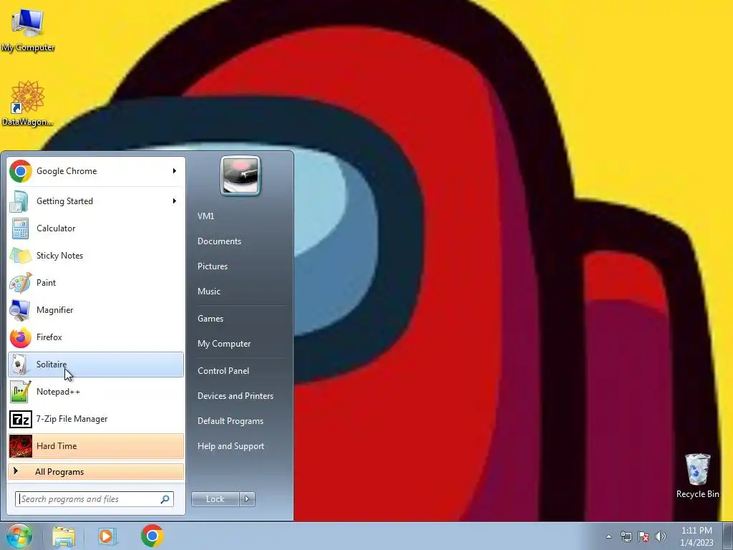The image size is (733, 550).
Task: Open Control Panel
Action: pyautogui.click(x=223, y=371)
